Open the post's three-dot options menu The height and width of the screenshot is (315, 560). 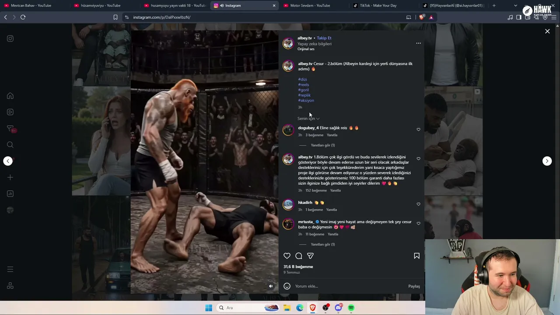click(418, 43)
